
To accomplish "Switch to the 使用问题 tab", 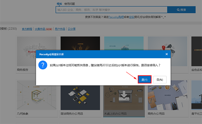I will pos(70,4).
